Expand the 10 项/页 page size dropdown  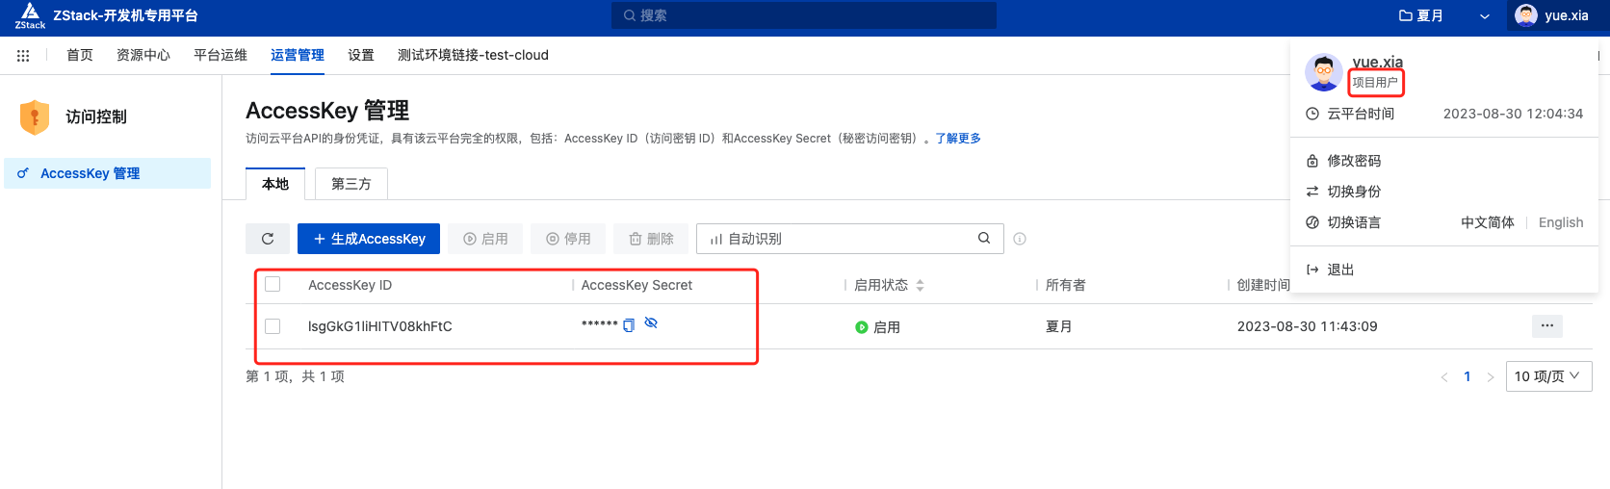[x=1547, y=376]
